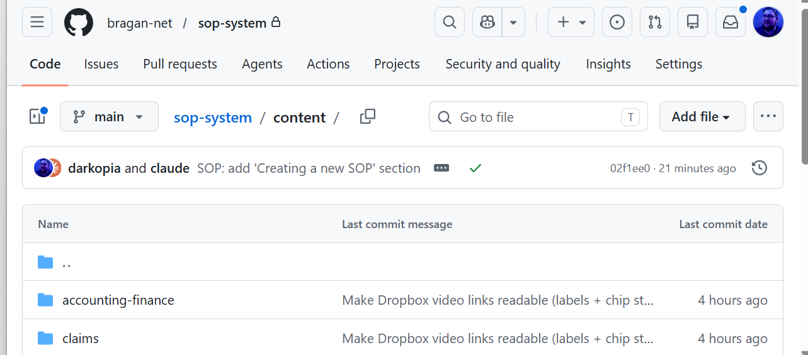Focus the Go to file search box

click(538, 117)
